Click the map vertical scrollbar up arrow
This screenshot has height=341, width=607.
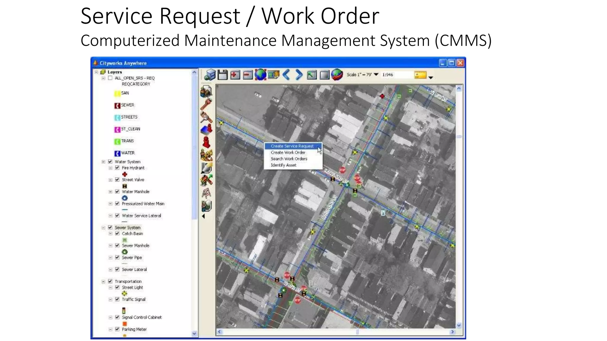pyautogui.click(x=459, y=89)
